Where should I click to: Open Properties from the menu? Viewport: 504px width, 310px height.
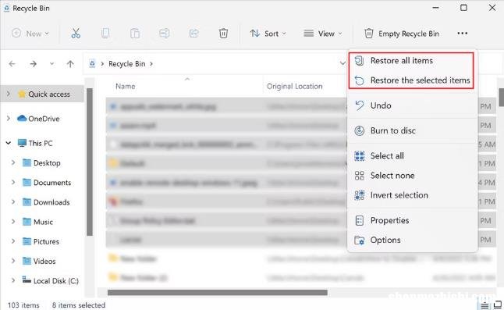tap(413, 220)
